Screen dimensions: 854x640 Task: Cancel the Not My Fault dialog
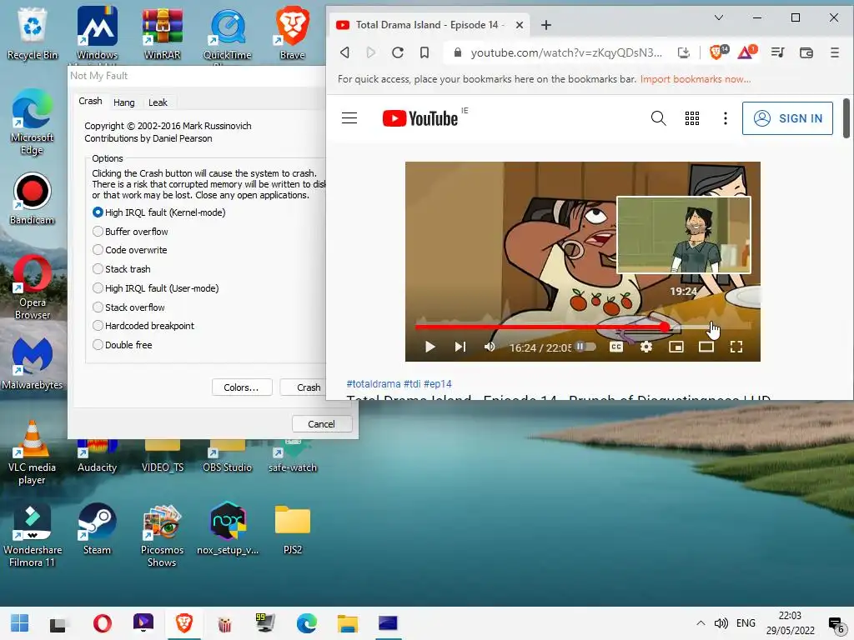point(321,424)
